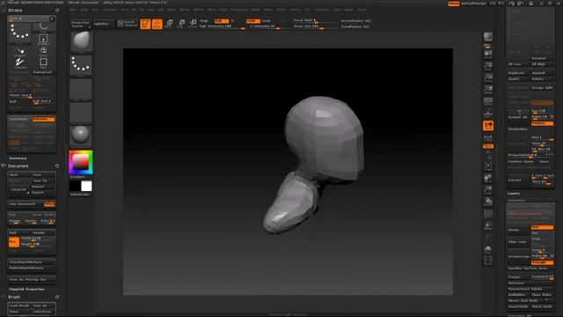
Task: Open the brush thumbnail picker
Action: click(82, 41)
